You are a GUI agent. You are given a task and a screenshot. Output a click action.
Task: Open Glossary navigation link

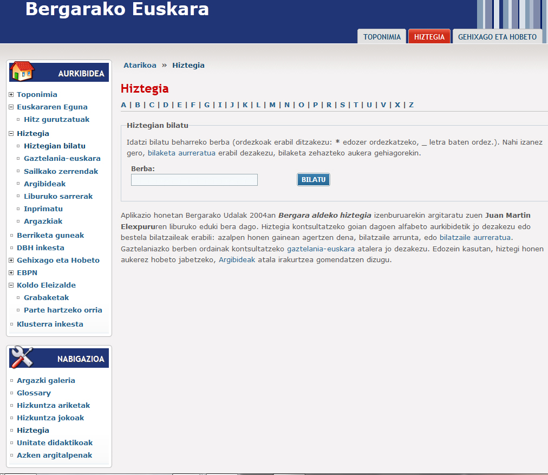[x=34, y=393]
